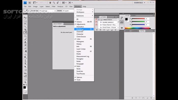178x100 pixels.
Task: Open the Extensions submenu
Action: (84, 16)
